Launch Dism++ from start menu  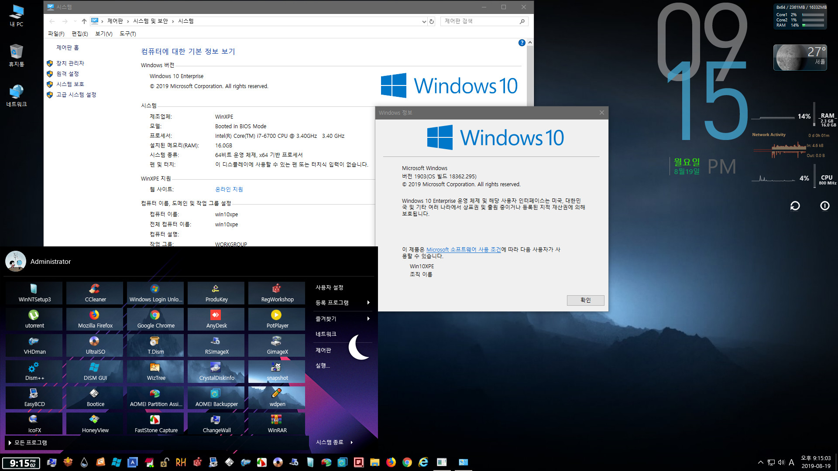click(x=34, y=372)
